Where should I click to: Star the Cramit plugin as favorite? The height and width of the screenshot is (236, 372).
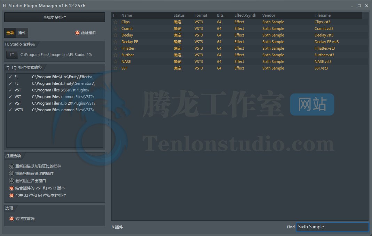pos(115,29)
